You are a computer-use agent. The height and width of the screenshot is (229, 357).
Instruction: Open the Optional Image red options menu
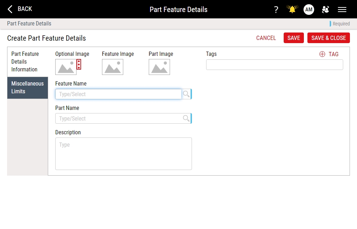79,64
